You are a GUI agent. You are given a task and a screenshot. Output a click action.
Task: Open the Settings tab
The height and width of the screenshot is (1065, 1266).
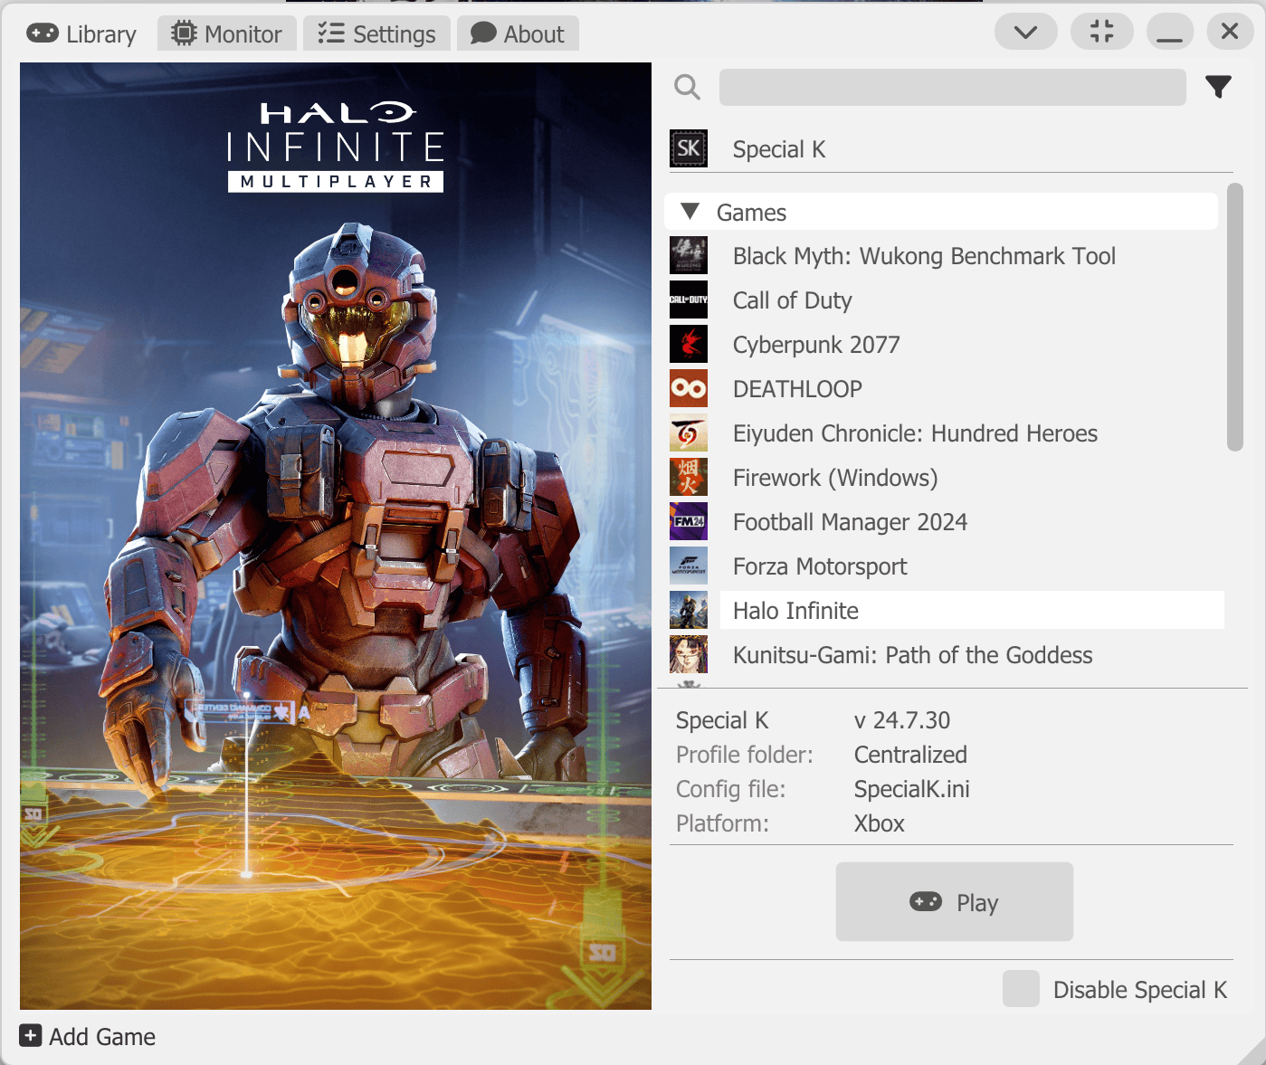pyautogui.click(x=376, y=34)
